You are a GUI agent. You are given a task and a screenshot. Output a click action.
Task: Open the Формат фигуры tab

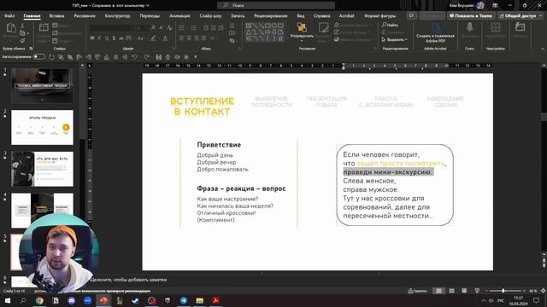tap(379, 16)
